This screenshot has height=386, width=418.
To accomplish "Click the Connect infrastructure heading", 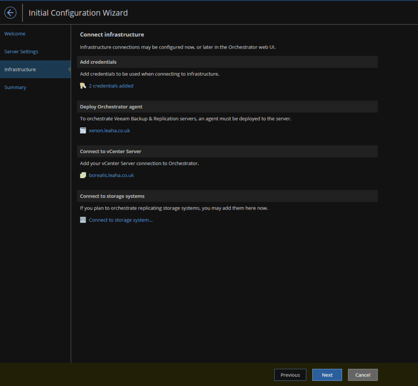I will 112,34.
